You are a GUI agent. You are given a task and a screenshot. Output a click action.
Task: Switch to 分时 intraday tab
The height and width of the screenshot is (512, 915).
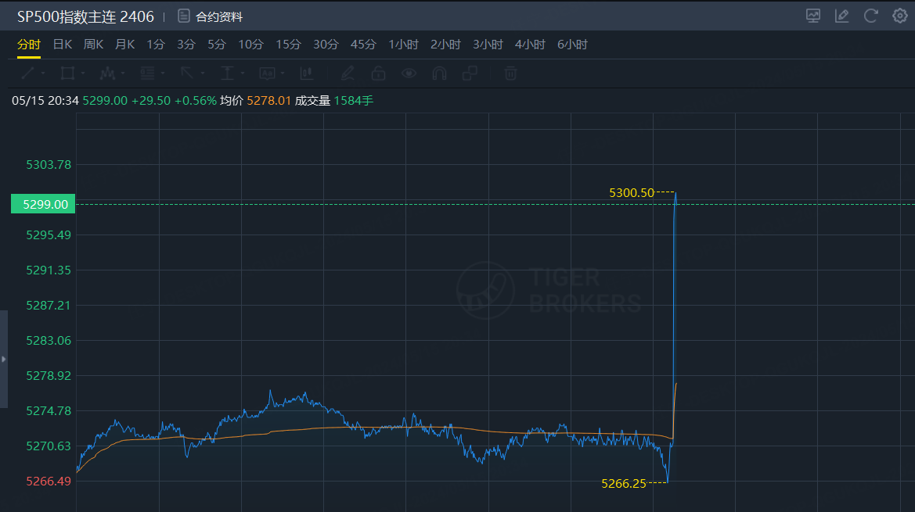tap(29, 45)
